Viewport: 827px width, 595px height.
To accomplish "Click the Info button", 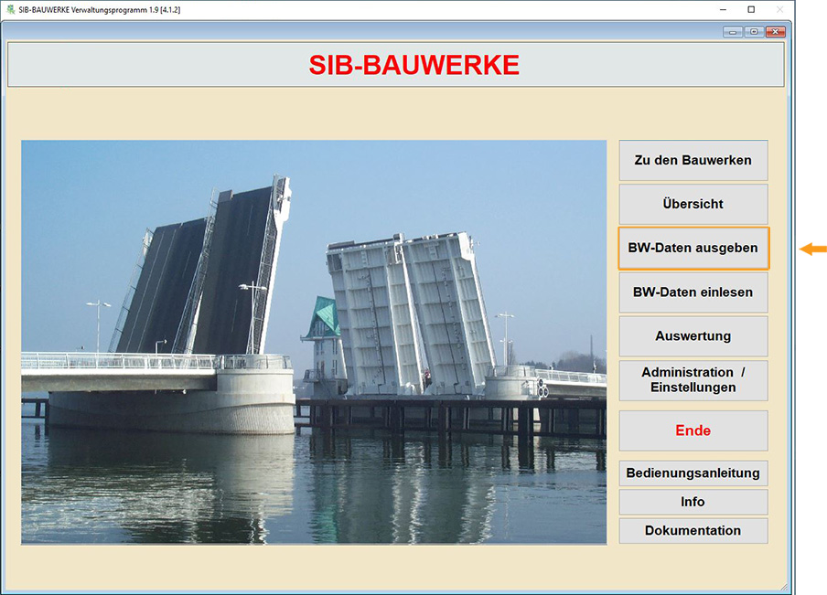I will (x=693, y=502).
